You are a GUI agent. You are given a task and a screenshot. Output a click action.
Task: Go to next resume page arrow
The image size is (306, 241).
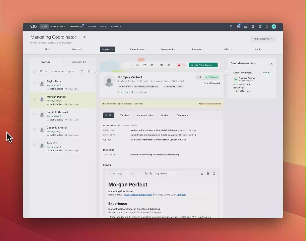pos(114,174)
